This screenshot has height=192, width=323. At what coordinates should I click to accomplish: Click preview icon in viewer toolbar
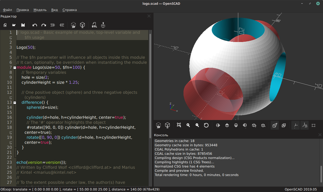[159, 125]
